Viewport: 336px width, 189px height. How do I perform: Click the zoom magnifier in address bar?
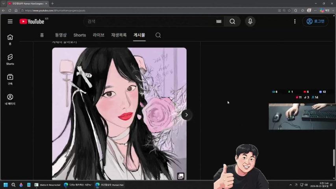[x=284, y=10]
